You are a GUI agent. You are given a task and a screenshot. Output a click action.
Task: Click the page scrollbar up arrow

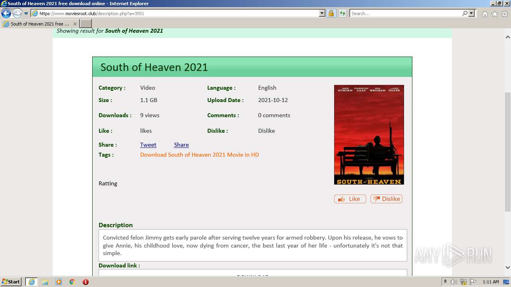click(x=508, y=37)
